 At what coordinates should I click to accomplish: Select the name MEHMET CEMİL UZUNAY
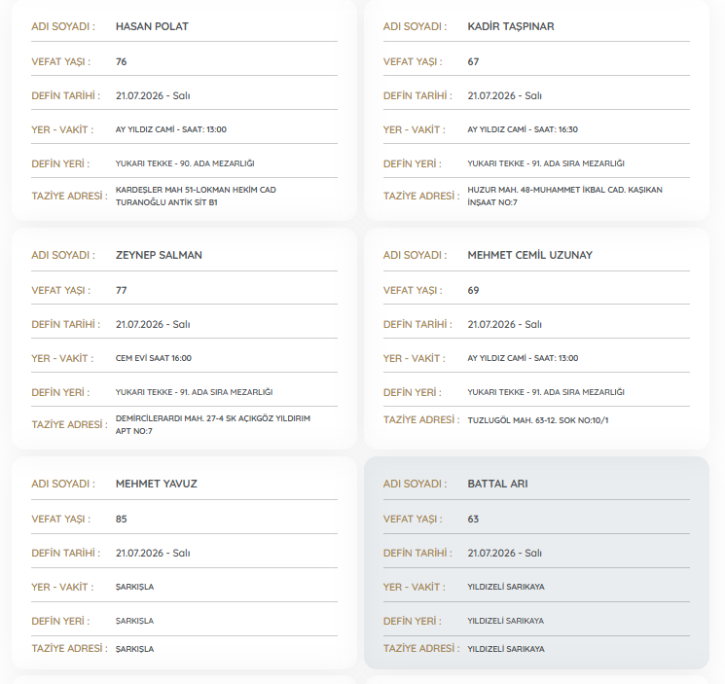pos(529,255)
